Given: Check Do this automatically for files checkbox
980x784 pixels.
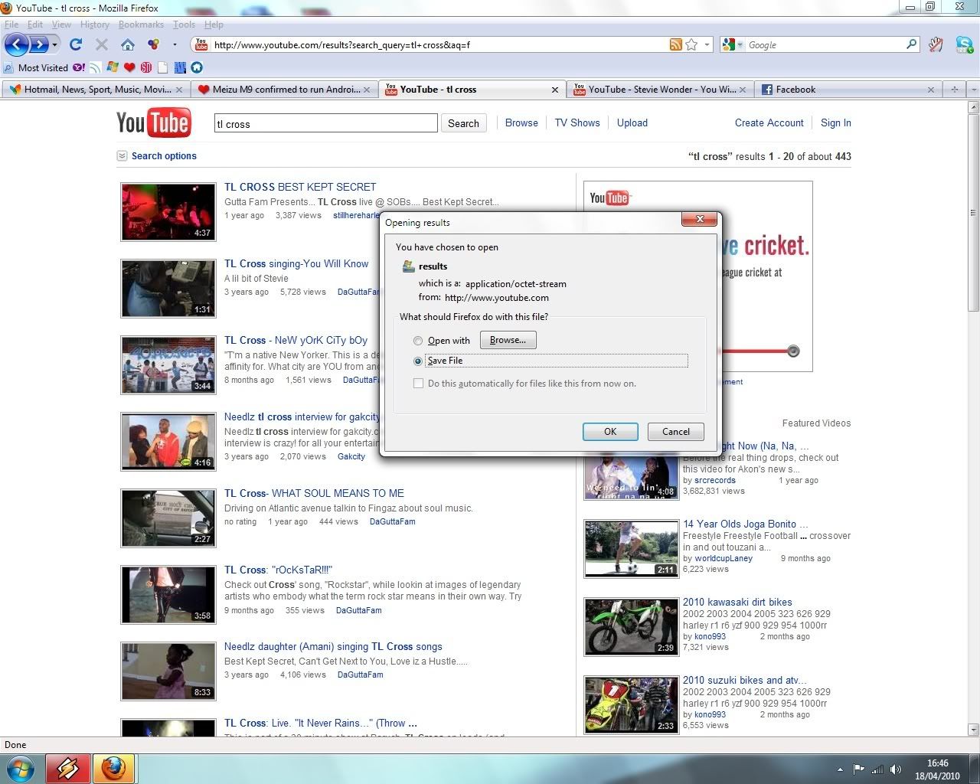Looking at the screenshot, I should click(x=418, y=384).
